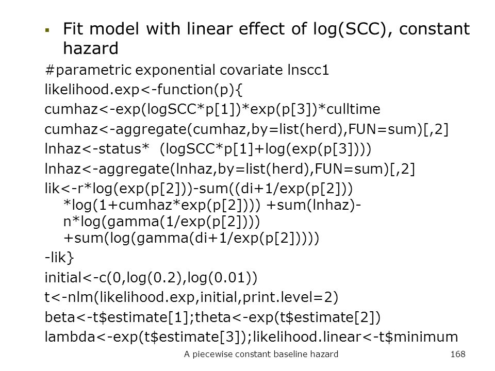The image size is (495, 371).
Task: Click the line '+sum(log(gamma(di+1/exp(p[2]))))'
Action: pyautogui.click(x=191, y=238)
